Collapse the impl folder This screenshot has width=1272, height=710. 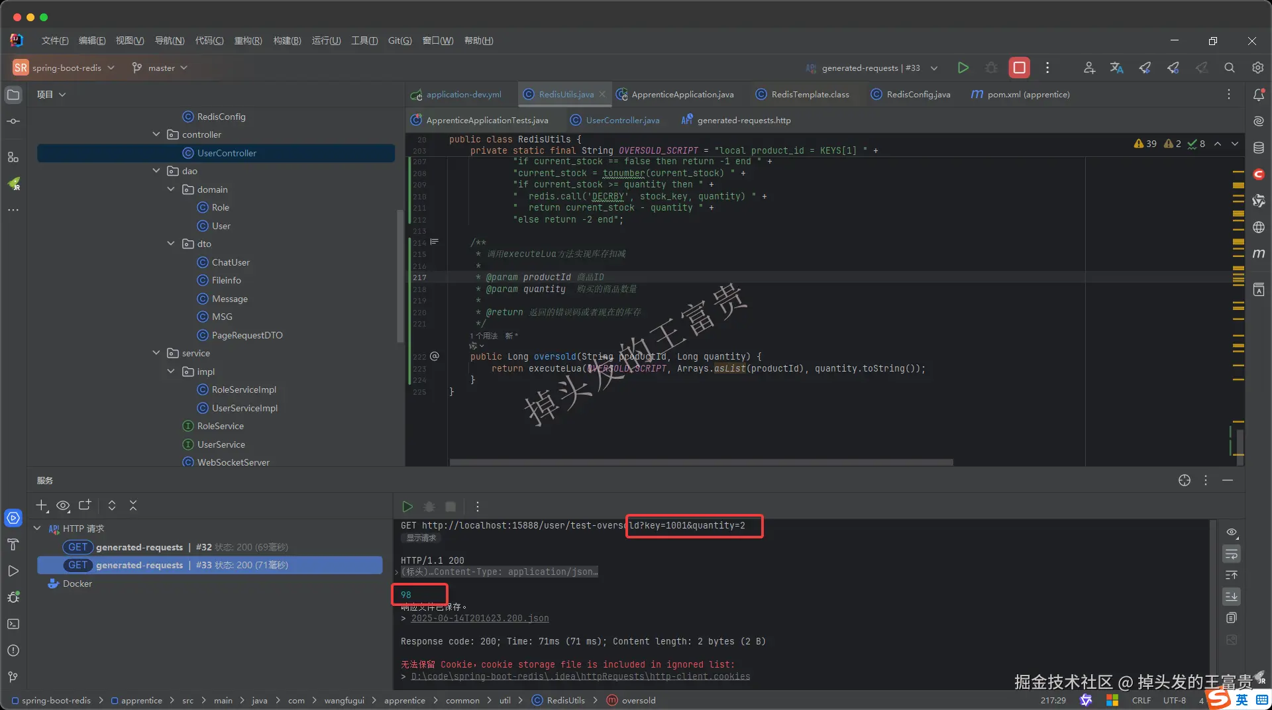point(171,372)
